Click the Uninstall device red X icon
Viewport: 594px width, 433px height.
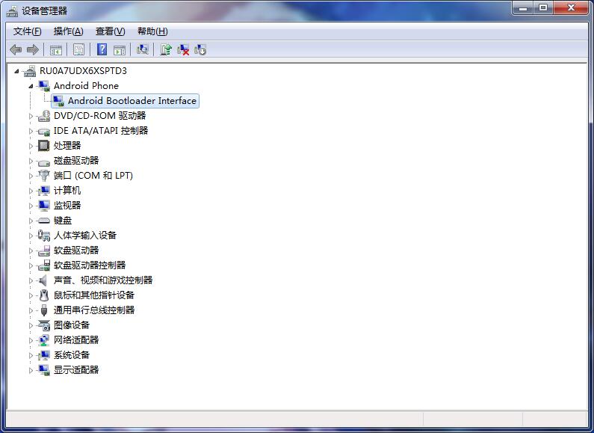183,50
